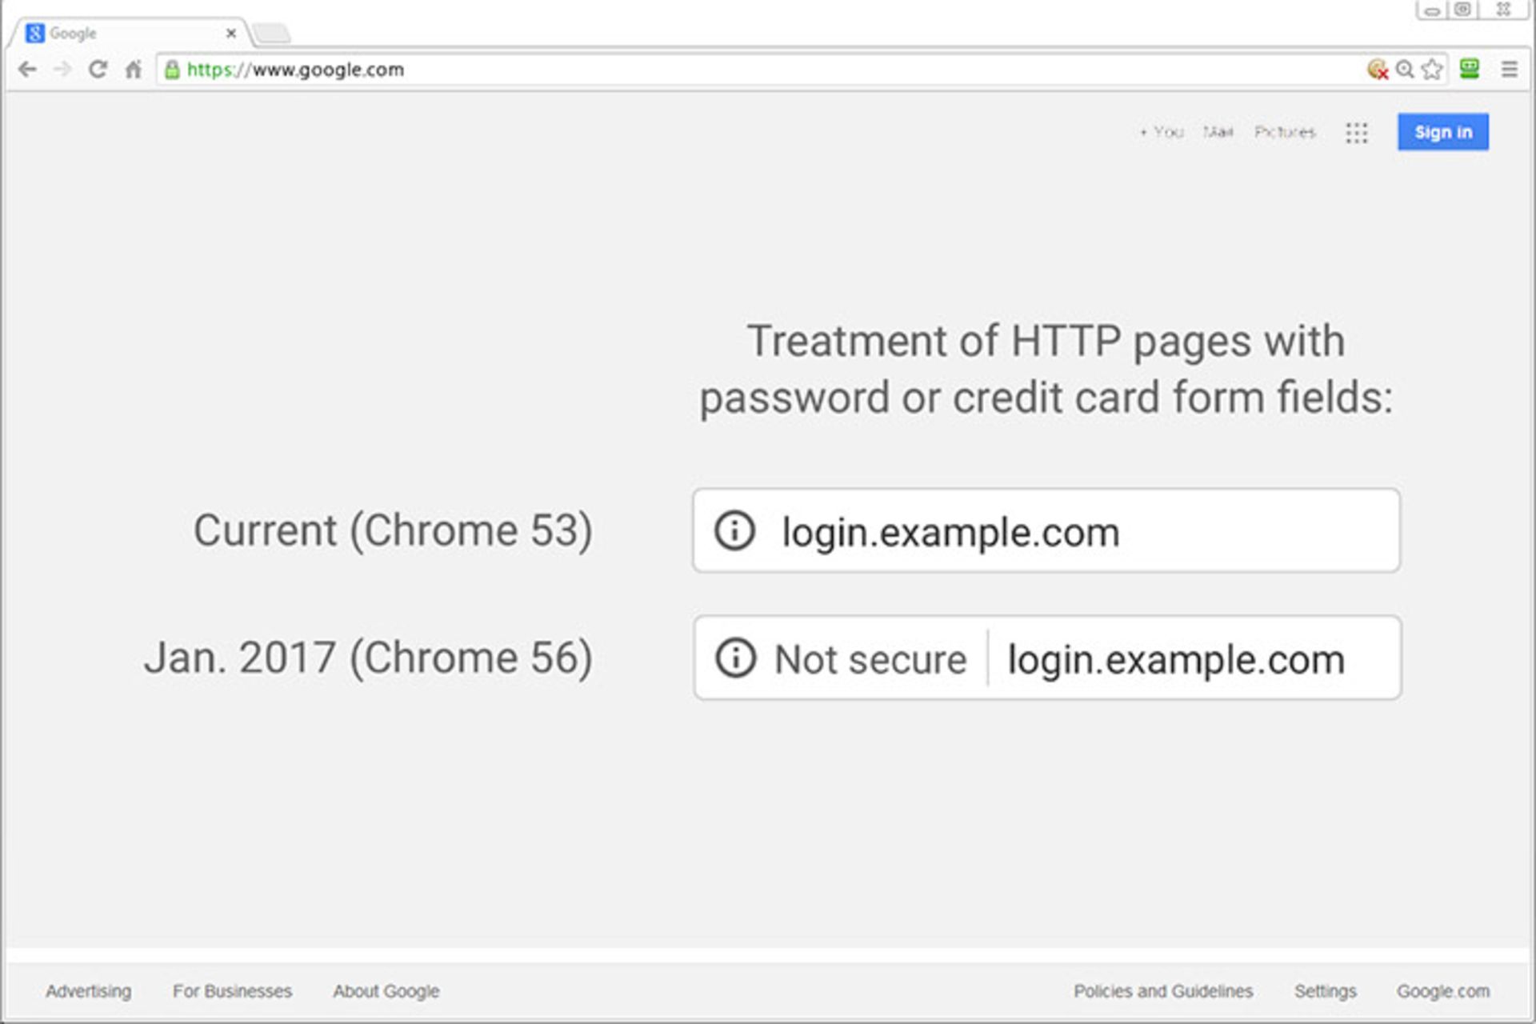Reload the current page

point(98,70)
